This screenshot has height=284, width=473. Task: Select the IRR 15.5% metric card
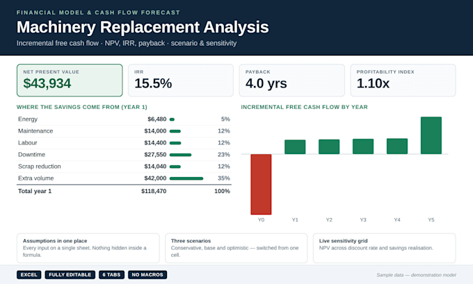pos(181,80)
